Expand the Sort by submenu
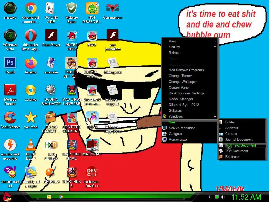269x202 pixels. coord(190,47)
